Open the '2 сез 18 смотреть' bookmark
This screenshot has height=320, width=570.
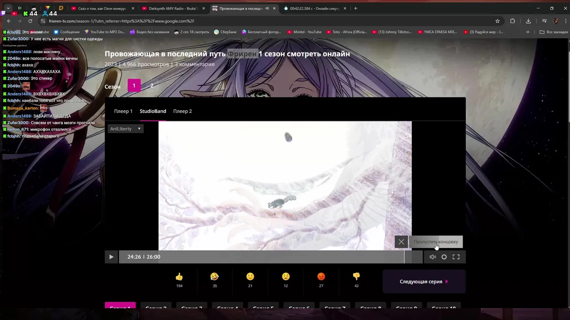click(x=191, y=32)
